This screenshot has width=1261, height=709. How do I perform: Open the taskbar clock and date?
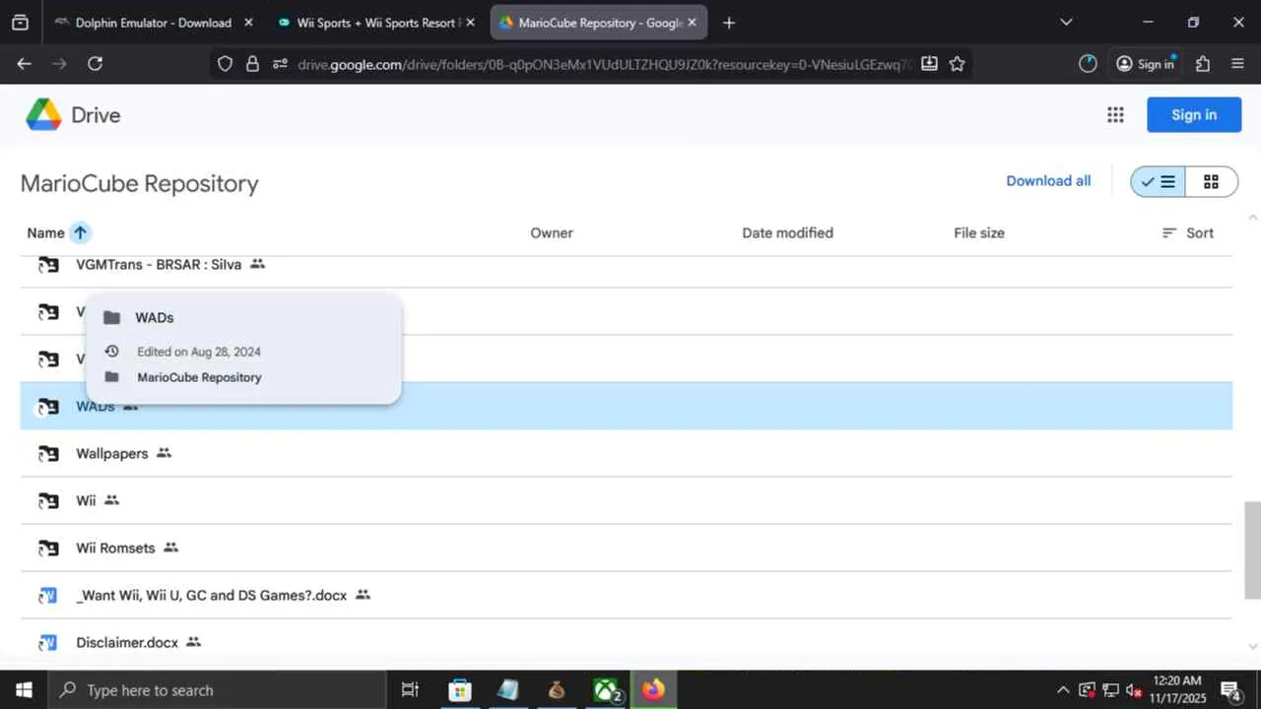pyautogui.click(x=1175, y=690)
